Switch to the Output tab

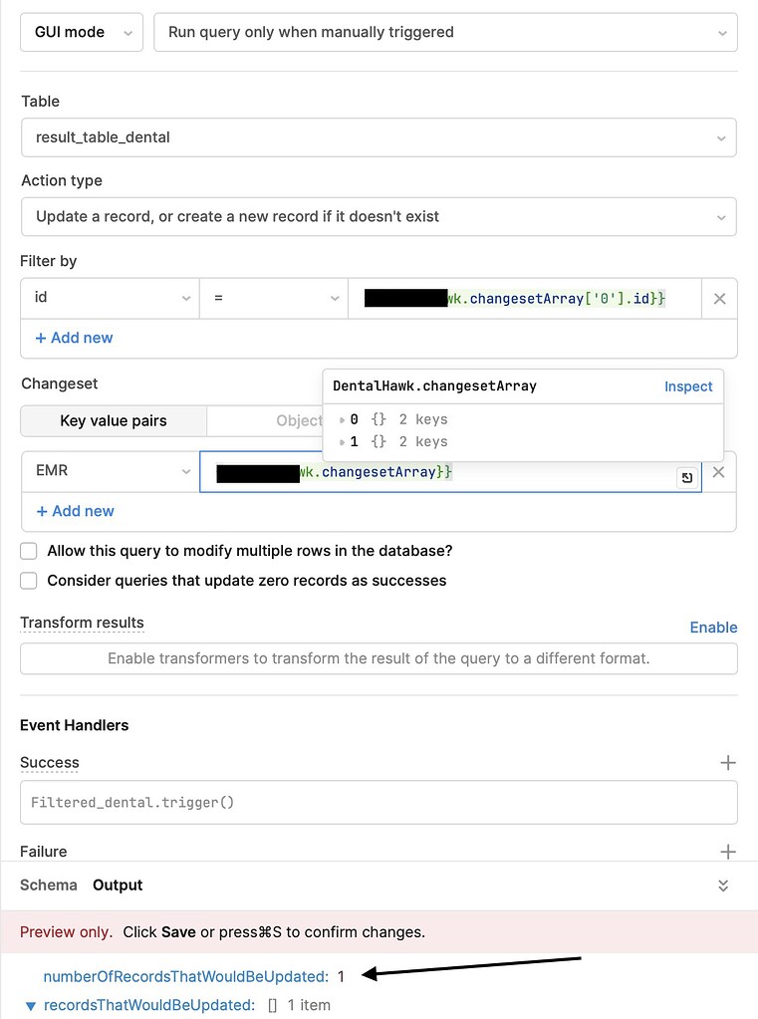coord(117,885)
